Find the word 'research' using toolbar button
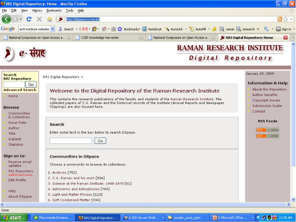296x222 pixels. point(246,29)
